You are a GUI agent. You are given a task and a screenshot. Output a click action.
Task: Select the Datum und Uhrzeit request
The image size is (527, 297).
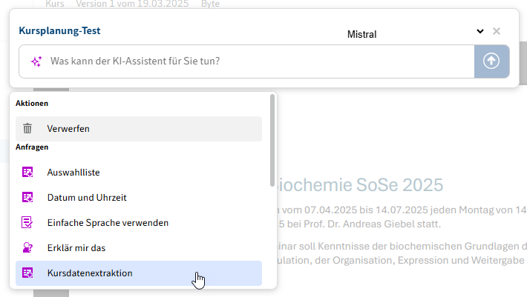point(139,198)
